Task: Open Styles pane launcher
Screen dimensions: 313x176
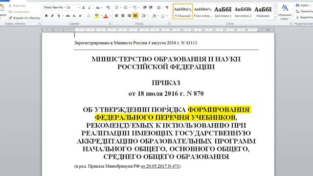Action: point(291,24)
